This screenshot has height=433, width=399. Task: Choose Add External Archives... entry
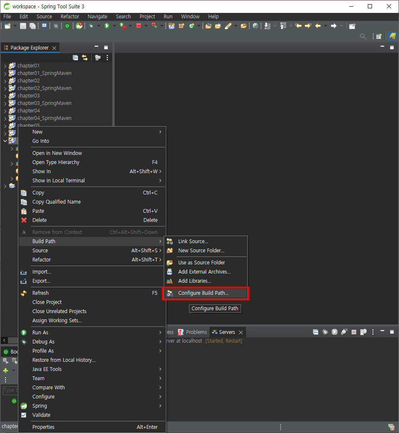[x=206, y=272]
